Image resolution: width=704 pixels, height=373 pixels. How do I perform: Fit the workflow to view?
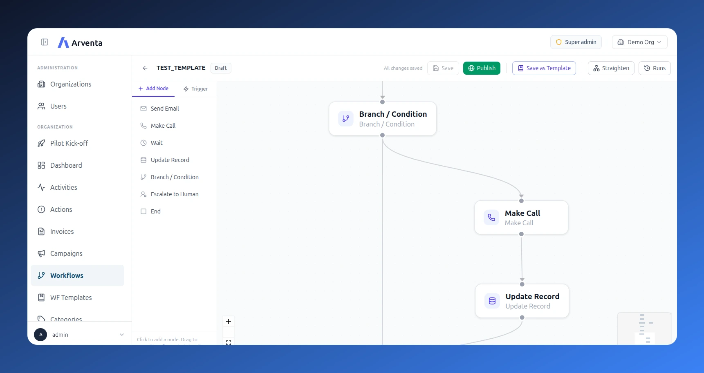(x=229, y=342)
